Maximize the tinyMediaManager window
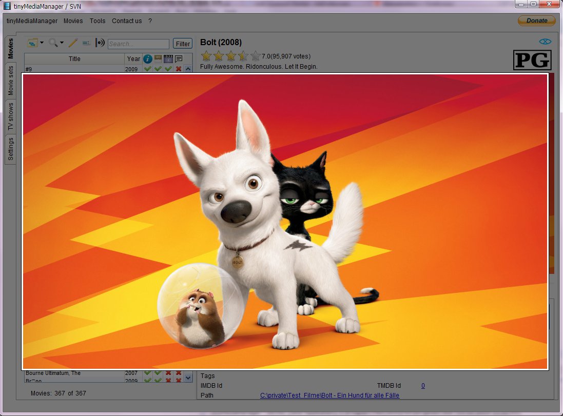This screenshot has width=563, height=416. pos(534,4)
